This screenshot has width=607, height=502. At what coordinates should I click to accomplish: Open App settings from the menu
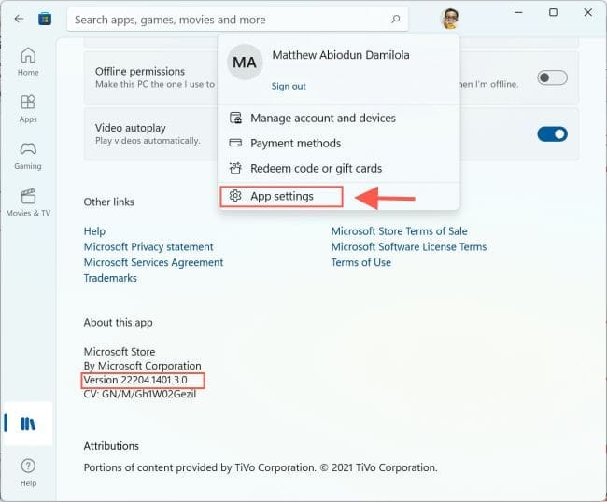tap(281, 196)
